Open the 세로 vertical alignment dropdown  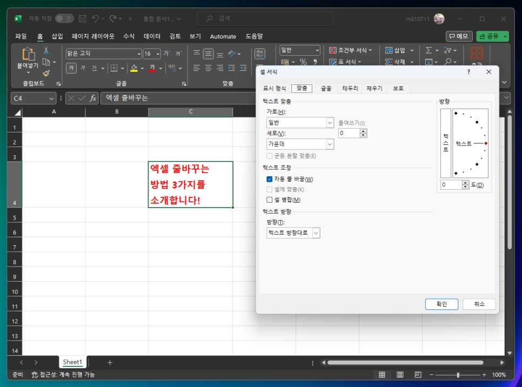pyautogui.click(x=330, y=144)
